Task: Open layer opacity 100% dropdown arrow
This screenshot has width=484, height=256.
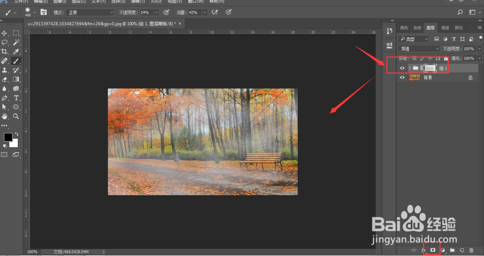Action: pyautogui.click(x=479, y=49)
